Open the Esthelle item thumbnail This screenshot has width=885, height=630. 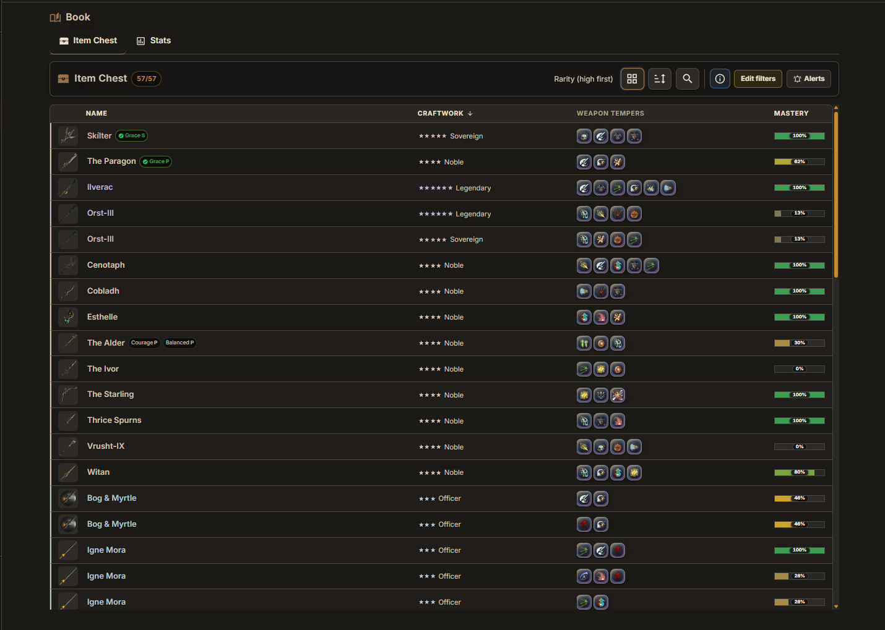click(x=68, y=317)
